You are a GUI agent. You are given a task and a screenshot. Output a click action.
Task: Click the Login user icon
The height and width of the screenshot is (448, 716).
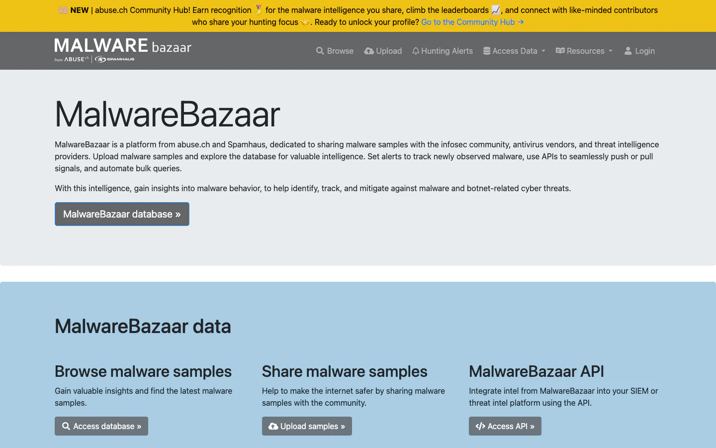pos(628,51)
